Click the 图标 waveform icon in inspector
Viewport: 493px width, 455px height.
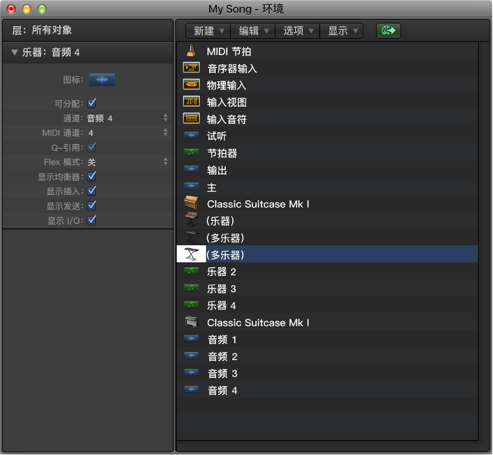pyautogui.click(x=102, y=79)
